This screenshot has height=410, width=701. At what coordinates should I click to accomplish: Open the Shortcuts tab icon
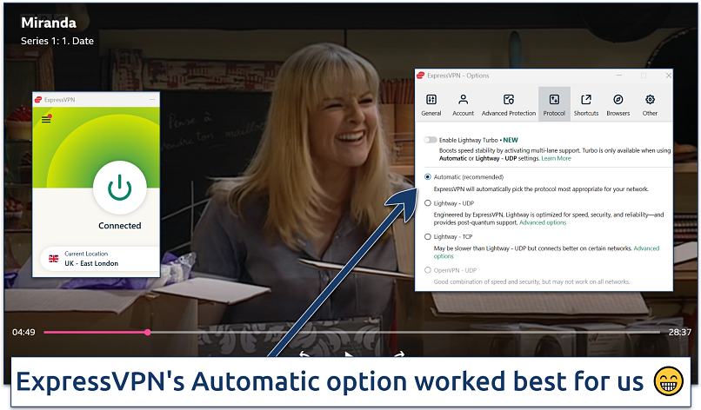click(x=585, y=103)
